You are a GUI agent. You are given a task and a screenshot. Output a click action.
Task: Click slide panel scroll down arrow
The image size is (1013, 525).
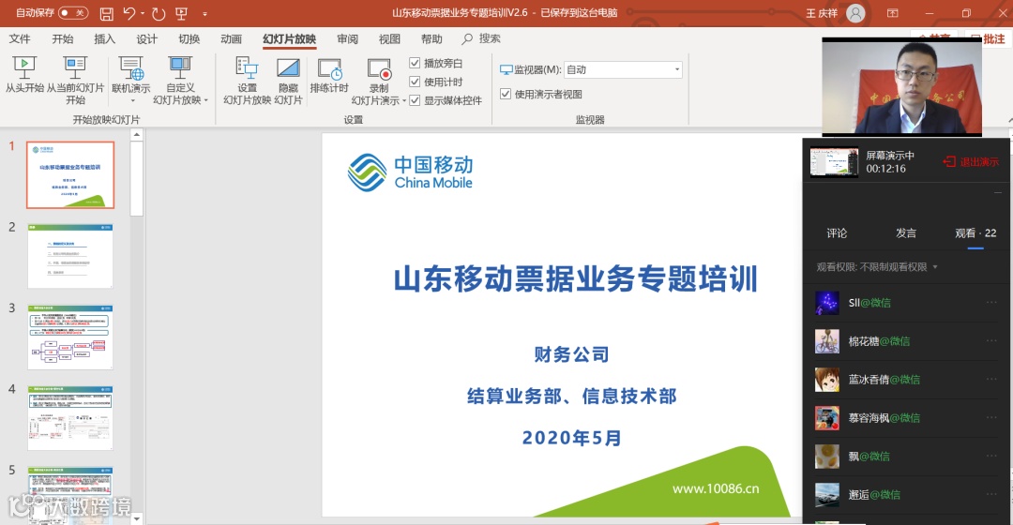(136, 518)
